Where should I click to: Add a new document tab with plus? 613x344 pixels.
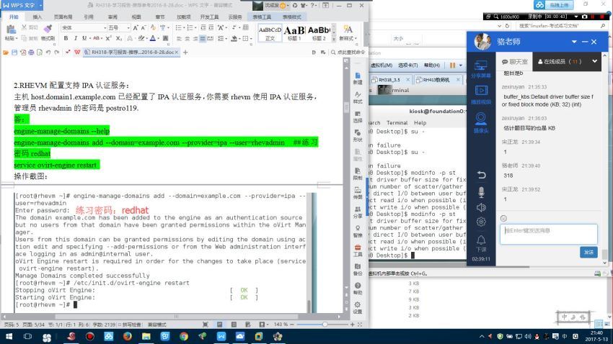pyautogui.click(x=185, y=53)
